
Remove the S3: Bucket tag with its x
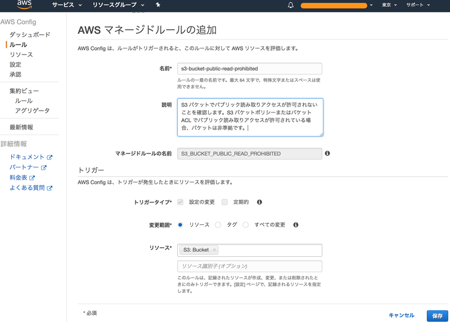(x=214, y=250)
